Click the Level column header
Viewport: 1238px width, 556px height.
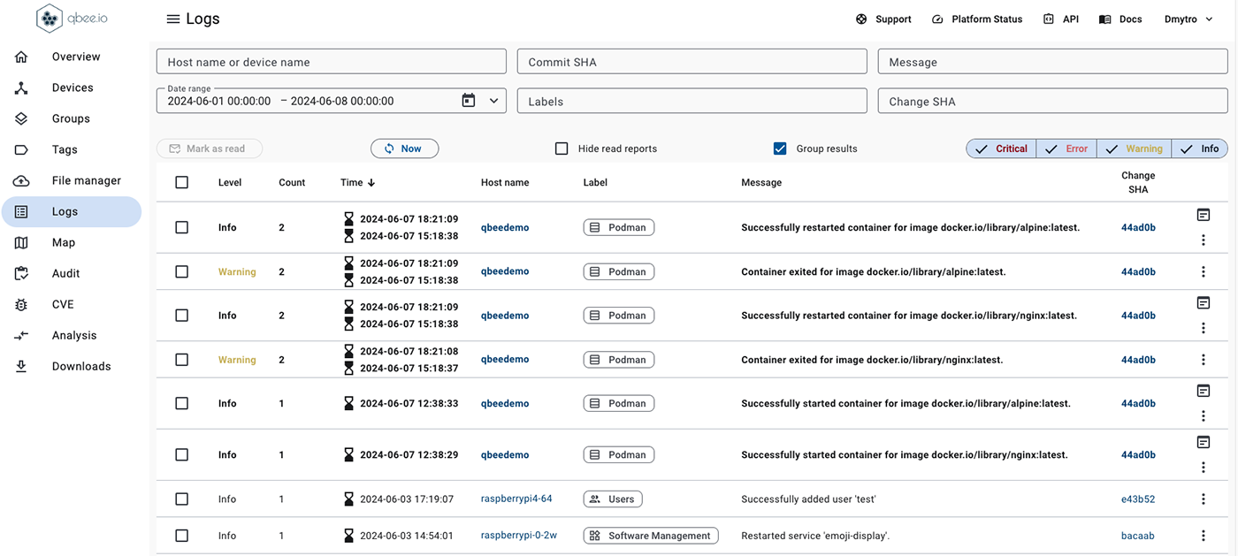[230, 182]
